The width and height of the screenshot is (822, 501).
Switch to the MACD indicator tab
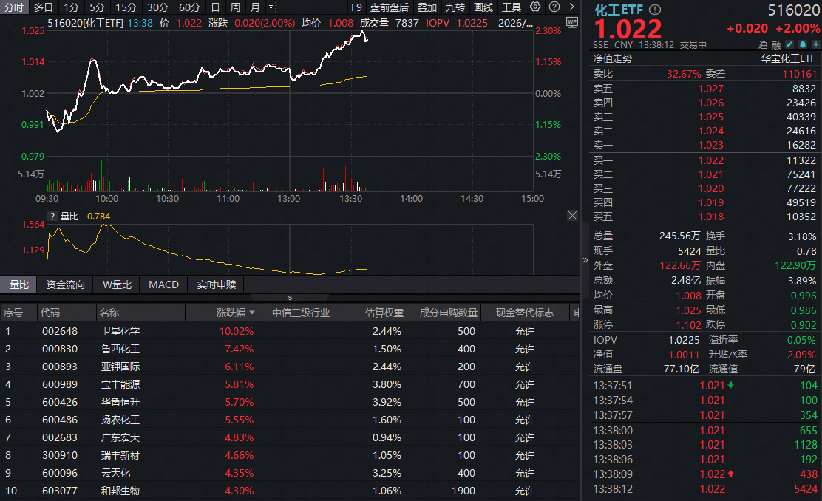(x=163, y=284)
